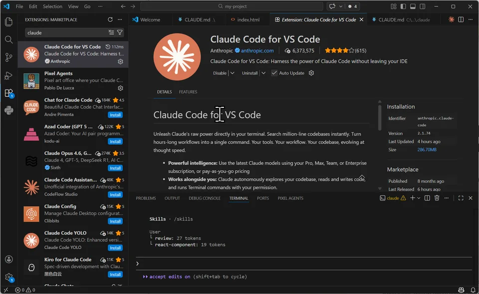Maximize the terminal panel size
This screenshot has height=294, width=479.
(461, 198)
